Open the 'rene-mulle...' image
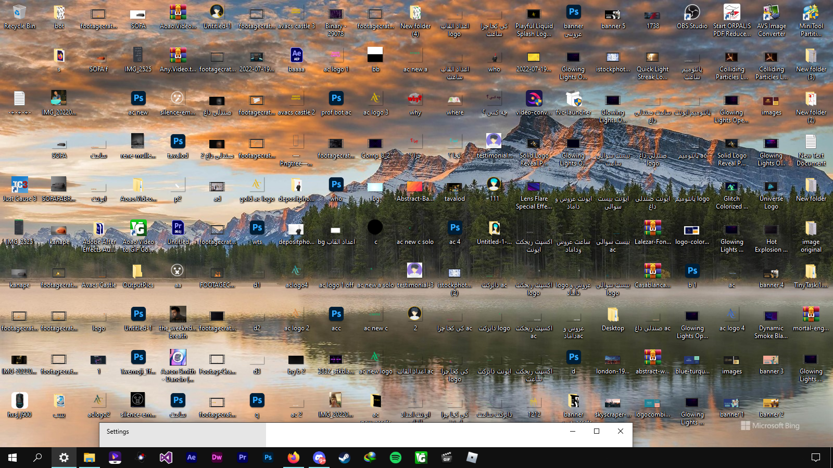Viewport: 833px width, 468px height. (138, 146)
